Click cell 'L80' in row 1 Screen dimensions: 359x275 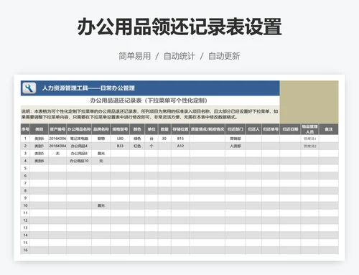(x=120, y=139)
